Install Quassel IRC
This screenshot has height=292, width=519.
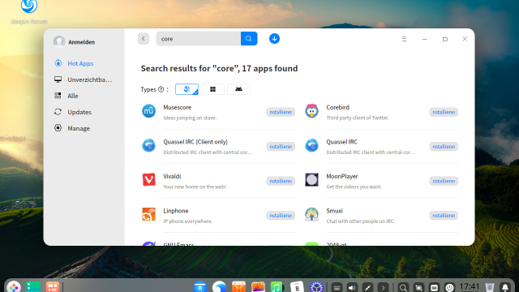pos(444,147)
